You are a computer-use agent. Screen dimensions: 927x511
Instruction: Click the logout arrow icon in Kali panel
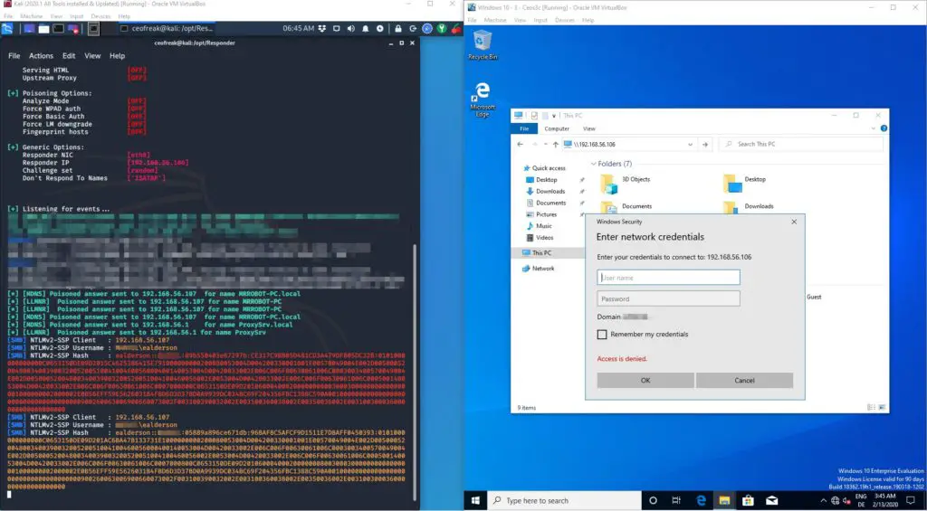click(x=413, y=28)
